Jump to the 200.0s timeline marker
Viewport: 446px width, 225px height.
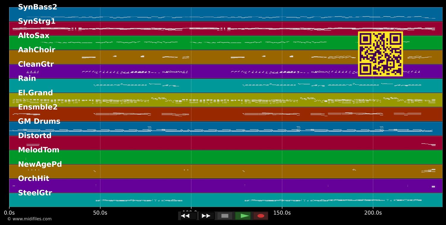click(x=373, y=213)
